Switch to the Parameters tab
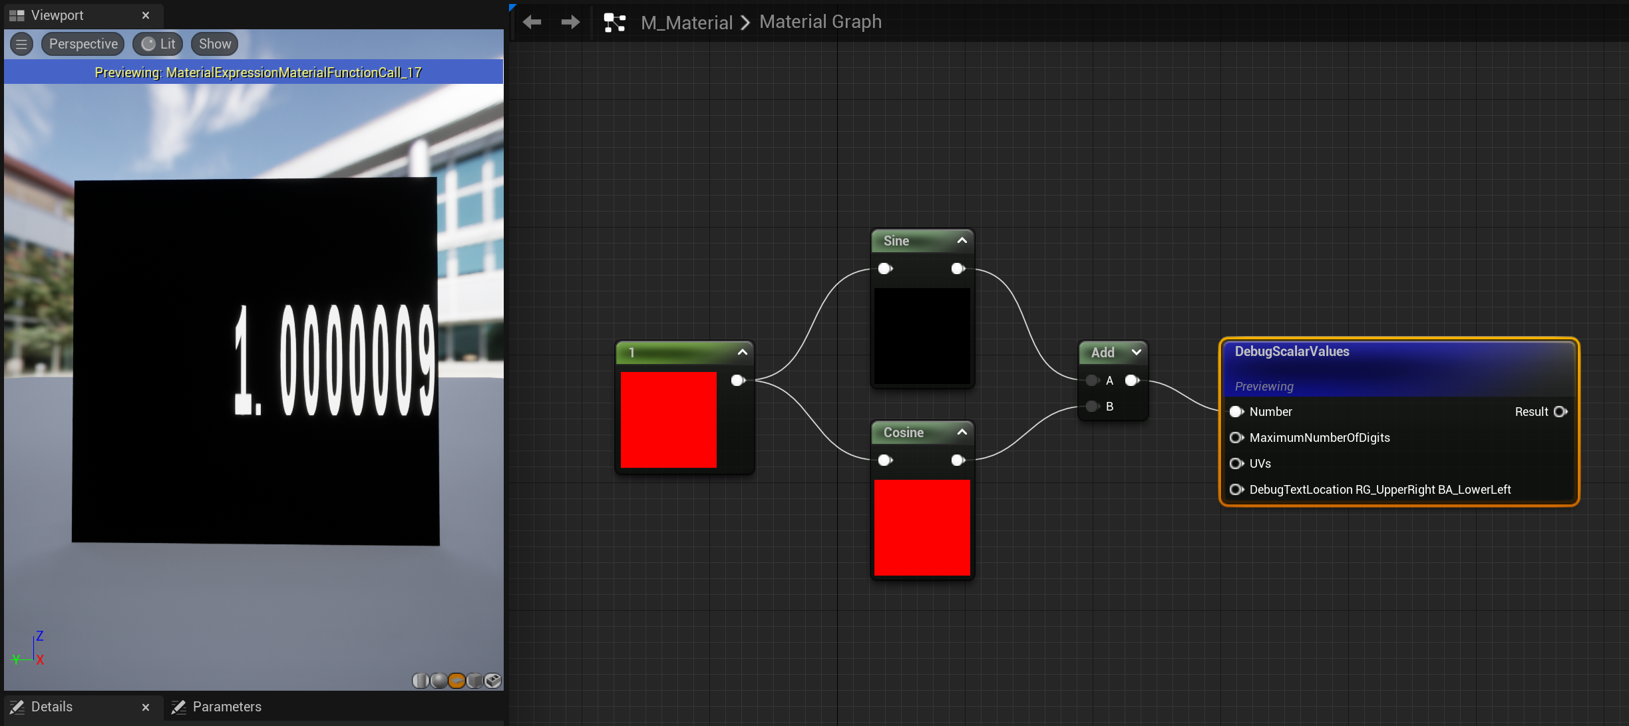This screenshot has width=1629, height=726. [x=226, y=707]
